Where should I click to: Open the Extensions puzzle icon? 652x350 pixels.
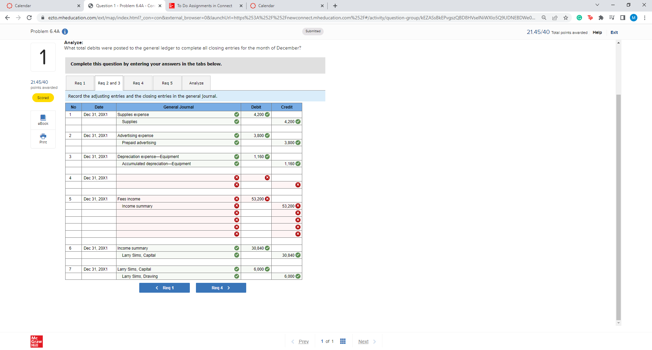pyautogui.click(x=601, y=18)
